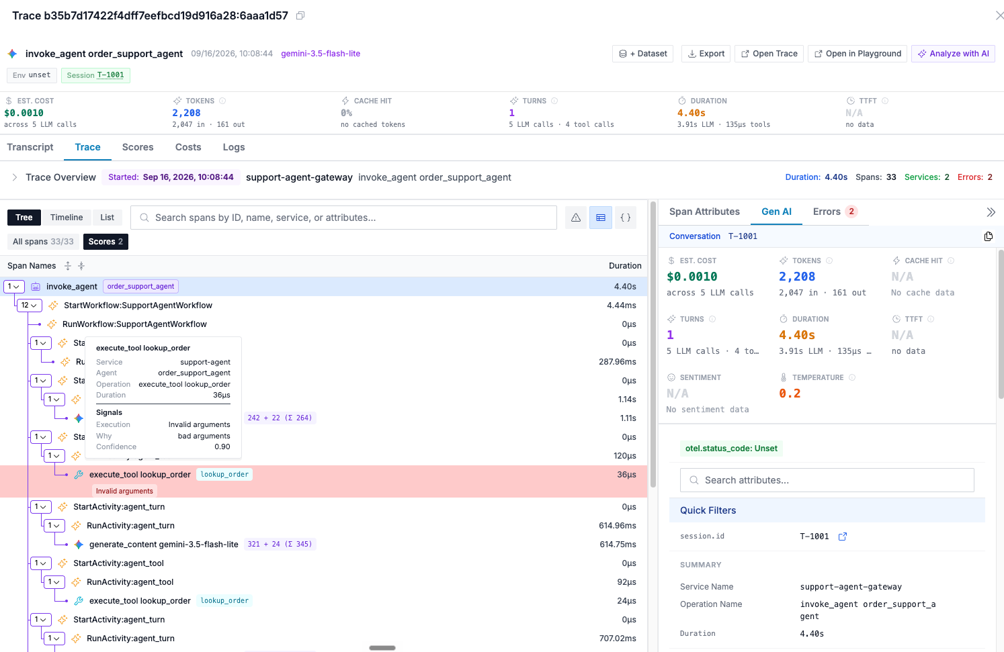Select the Timeline view toggle
Screen dimensions: 1004x652
(x=67, y=218)
